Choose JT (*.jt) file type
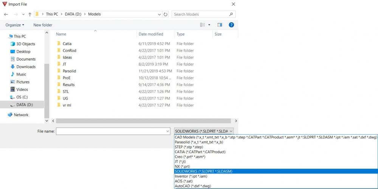The height and width of the screenshot is (189, 378). point(276,161)
